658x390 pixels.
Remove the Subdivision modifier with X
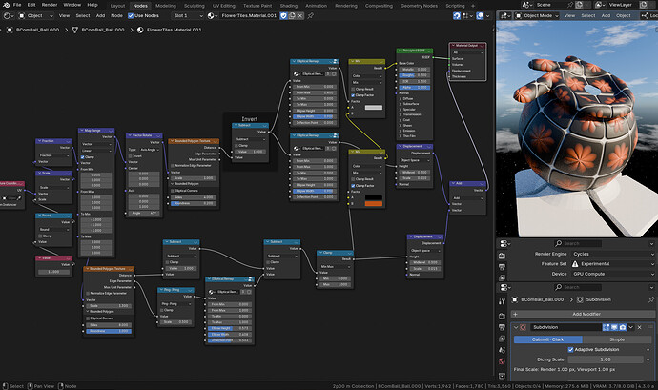click(x=639, y=327)
